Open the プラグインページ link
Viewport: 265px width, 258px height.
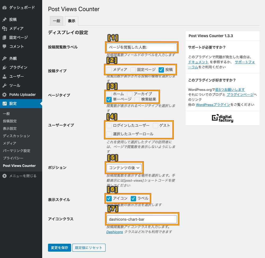(240, 95)
